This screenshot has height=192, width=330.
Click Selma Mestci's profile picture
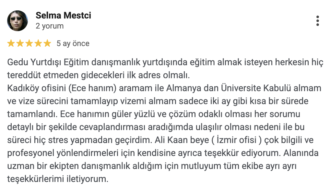[x=18, y=21]
